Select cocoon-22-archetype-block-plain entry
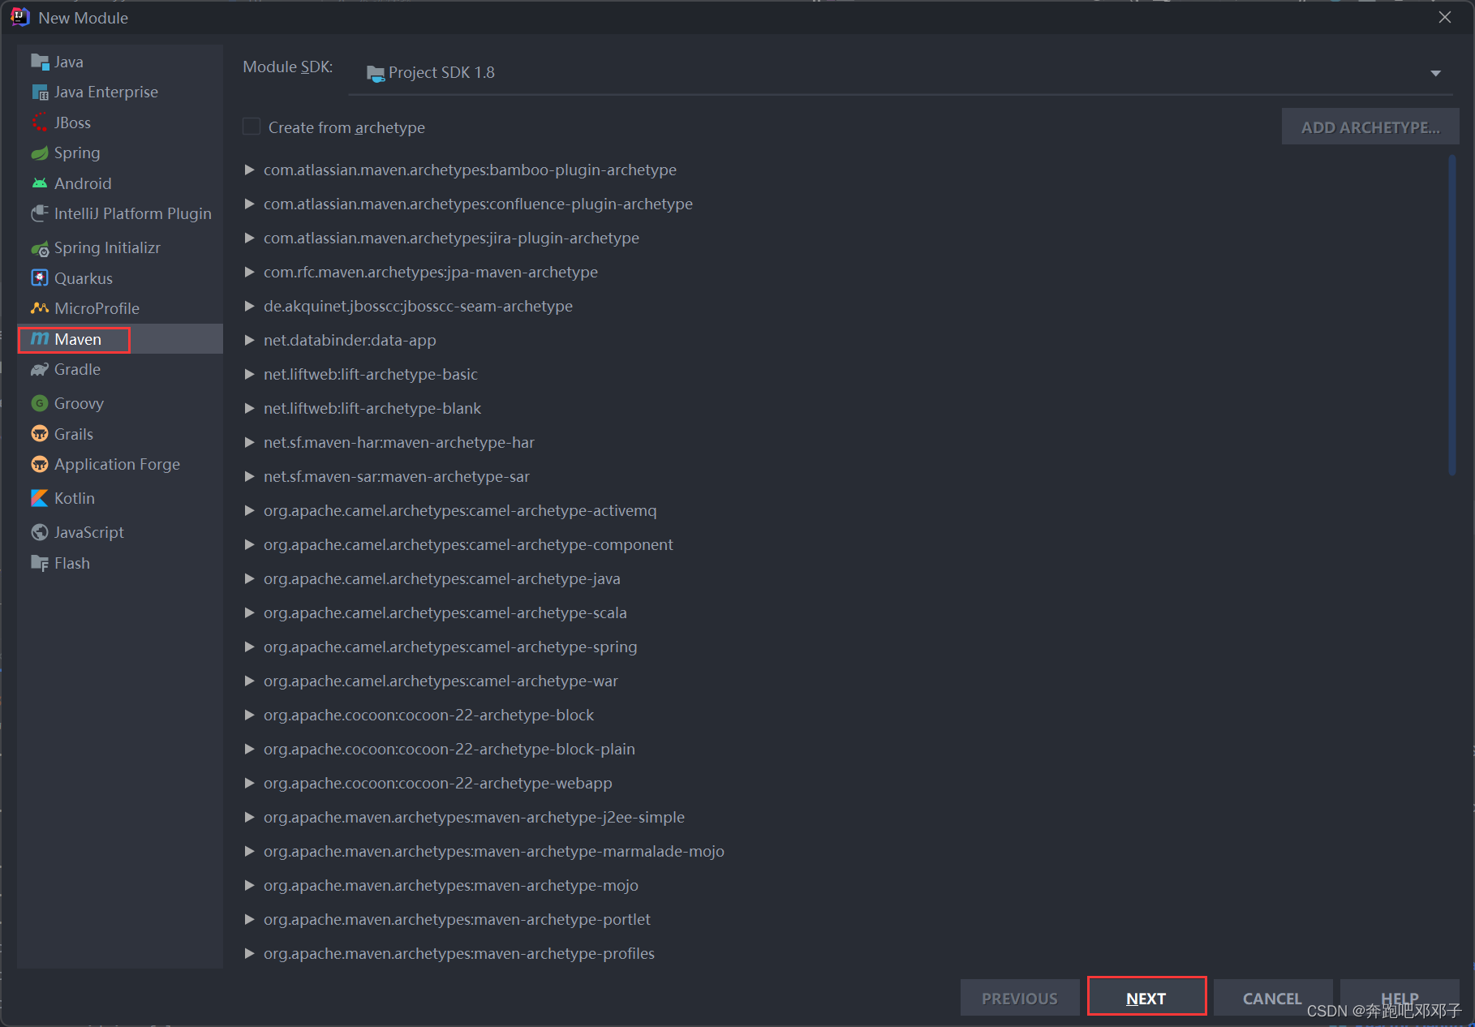1475x1027 pixels. (x=449, y=749)
